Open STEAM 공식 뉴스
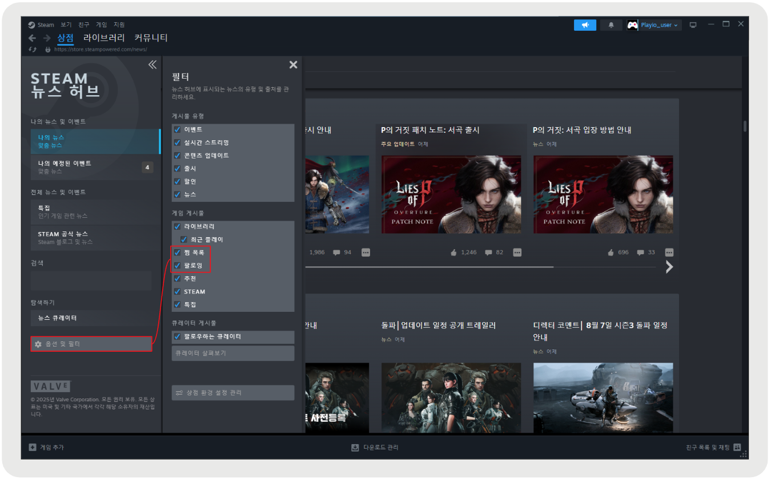 [95, 238]
